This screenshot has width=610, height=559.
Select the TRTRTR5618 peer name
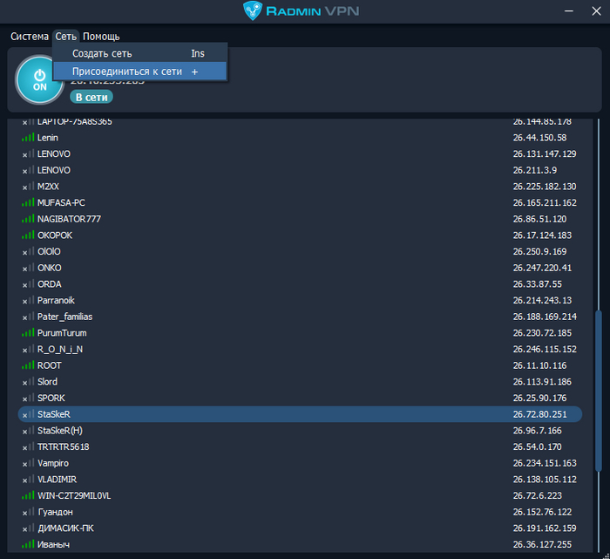63,447
